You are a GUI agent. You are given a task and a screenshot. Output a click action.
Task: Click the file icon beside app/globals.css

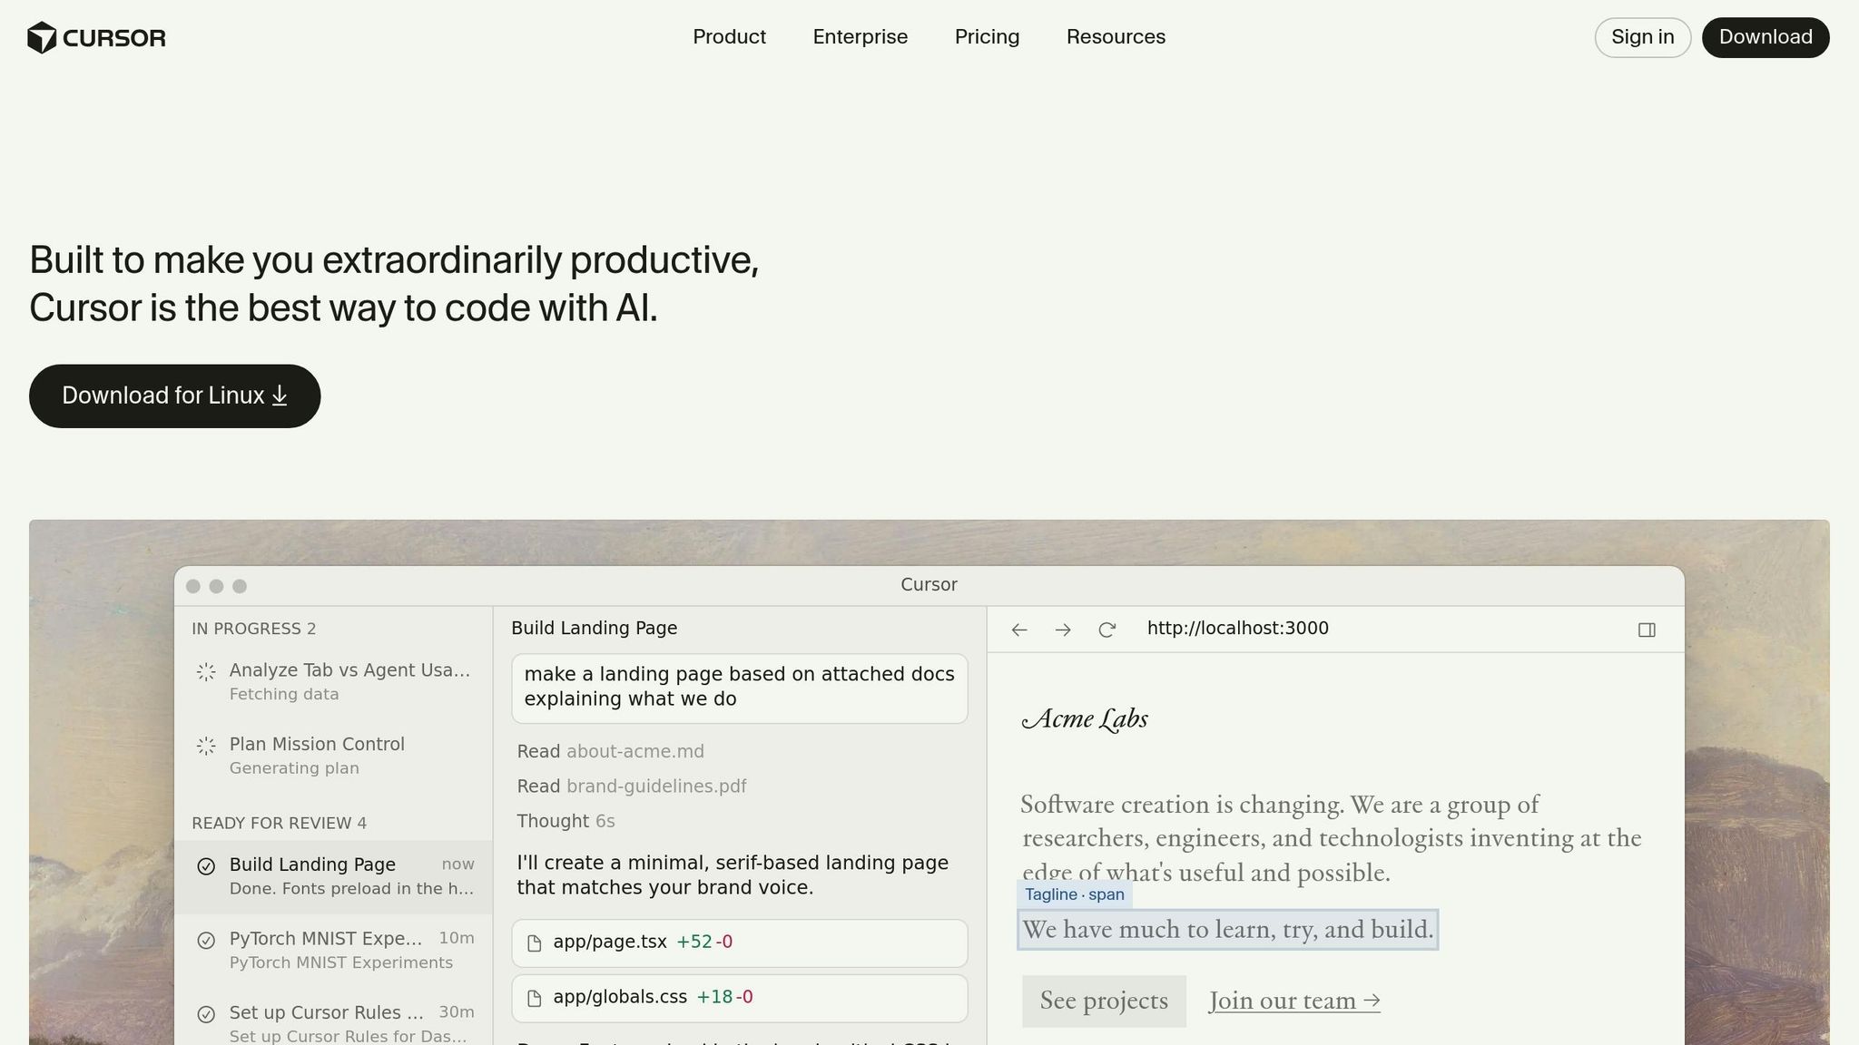click(534, 998)
